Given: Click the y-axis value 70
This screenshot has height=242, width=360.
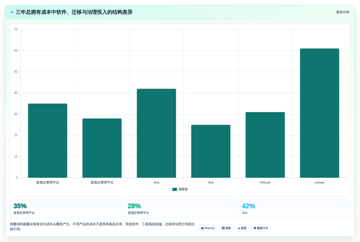Looking at the screenshot, I should (16, 29).
